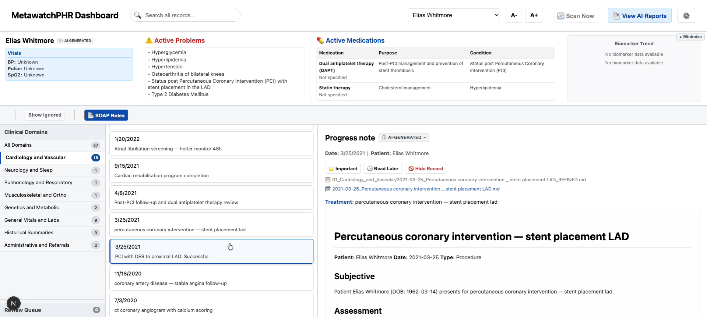Toggle Show Ignored records
Viewport: 707px width, 317px height.
(x=45, y=115)
